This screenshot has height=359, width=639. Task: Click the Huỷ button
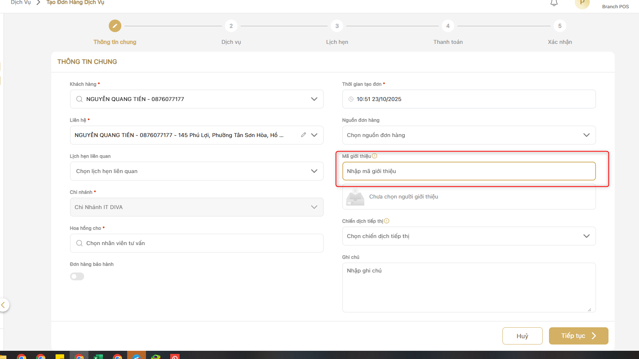[522, 336]
